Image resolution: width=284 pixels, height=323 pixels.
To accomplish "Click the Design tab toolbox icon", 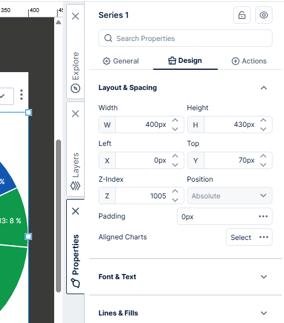I will 172,61.
